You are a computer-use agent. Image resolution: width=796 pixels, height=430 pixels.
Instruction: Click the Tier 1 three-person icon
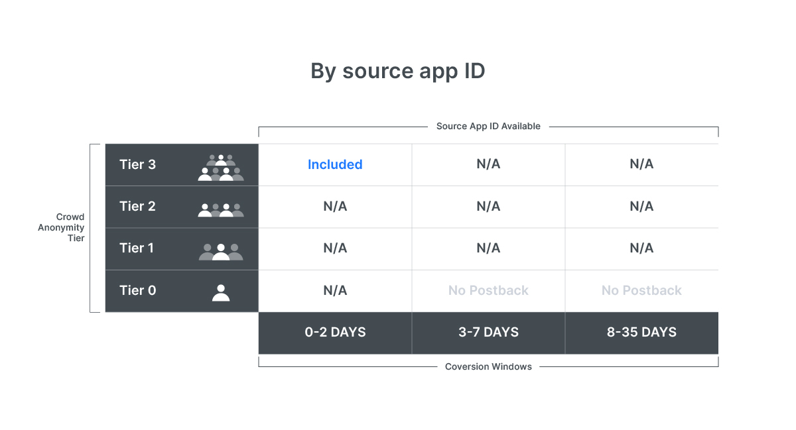(x=221, y=252)
